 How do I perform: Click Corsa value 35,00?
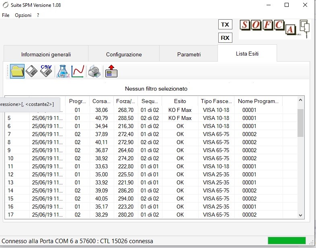tap(102, 175)
